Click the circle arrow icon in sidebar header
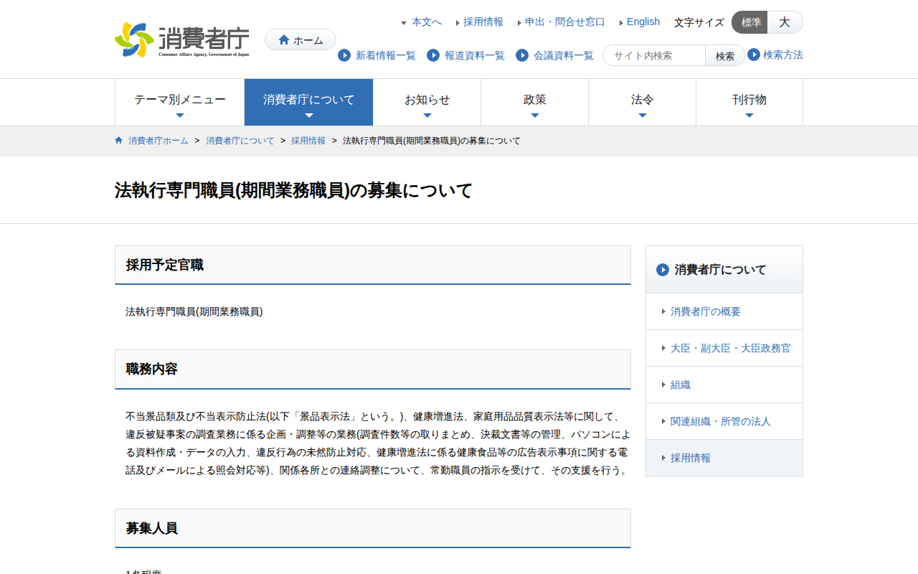918x574 pixels. click(x=663, y=270)
